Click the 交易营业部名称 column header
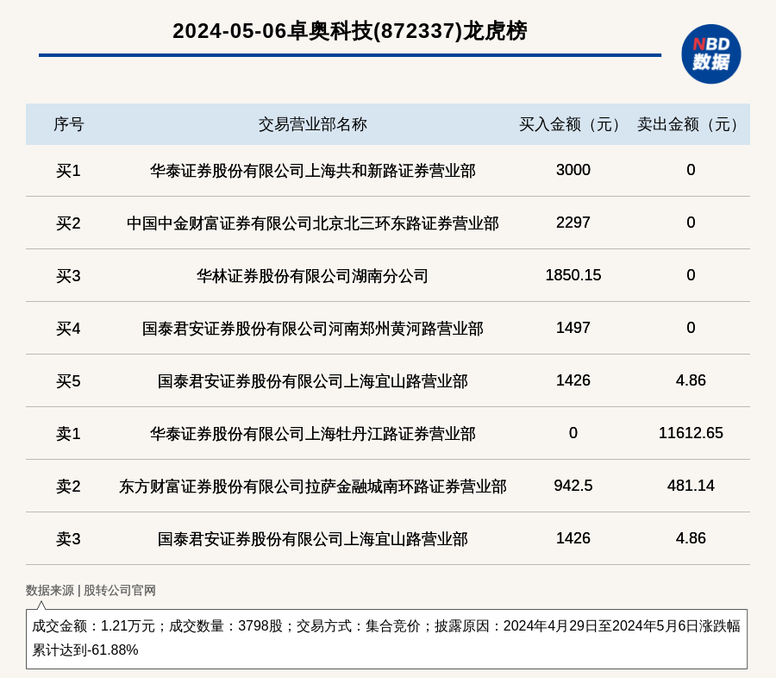The height and width of the screenshot is (678, 776). click(x=313, y=124)
